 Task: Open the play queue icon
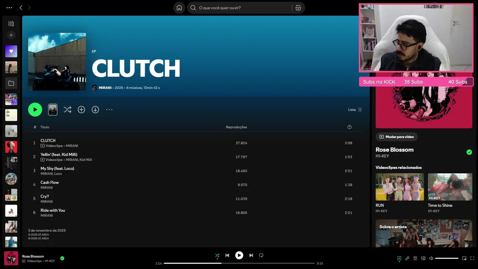415,258
